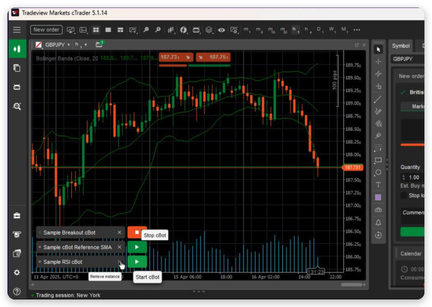
Task: Select the ellipse drawing tool
Action: point(378,172)
